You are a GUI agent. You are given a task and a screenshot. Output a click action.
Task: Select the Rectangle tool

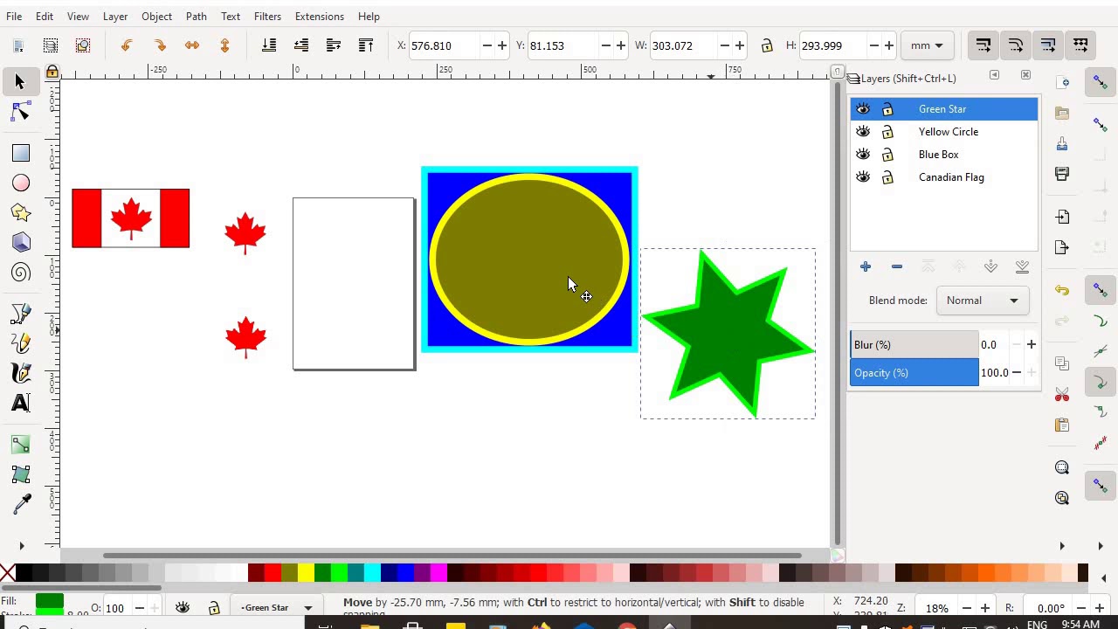[21, 153]
